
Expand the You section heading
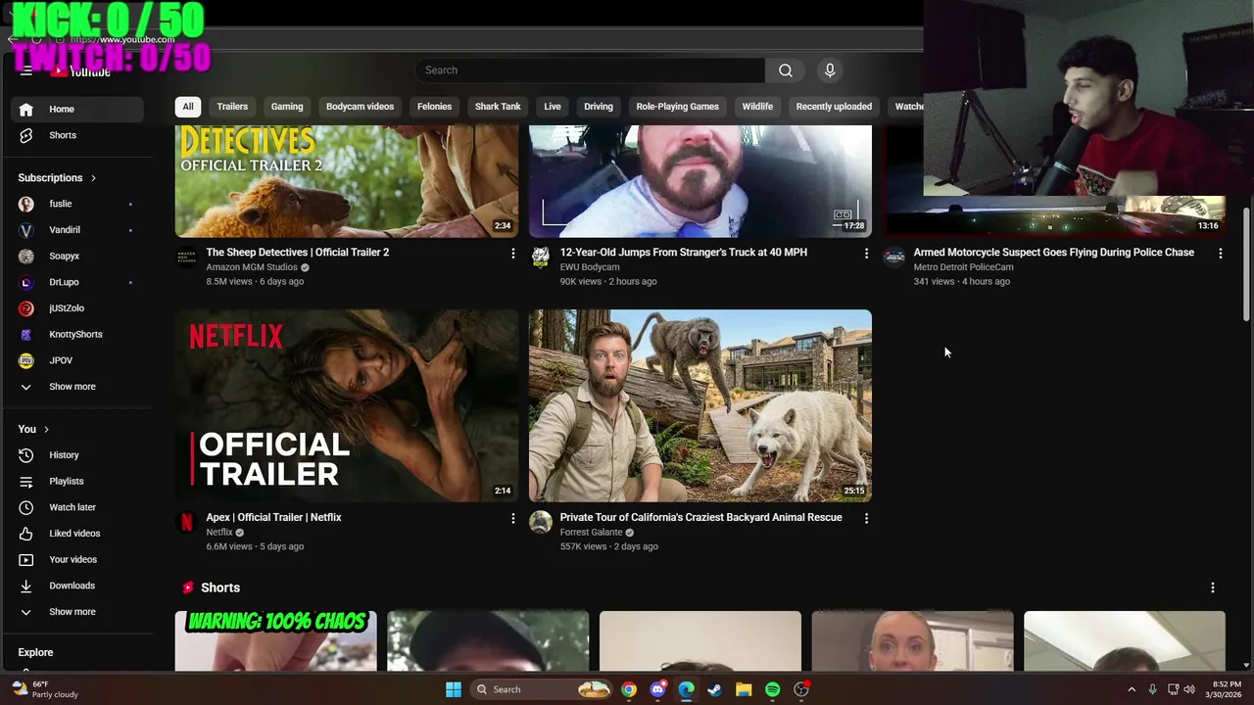[x=33, y=429]
